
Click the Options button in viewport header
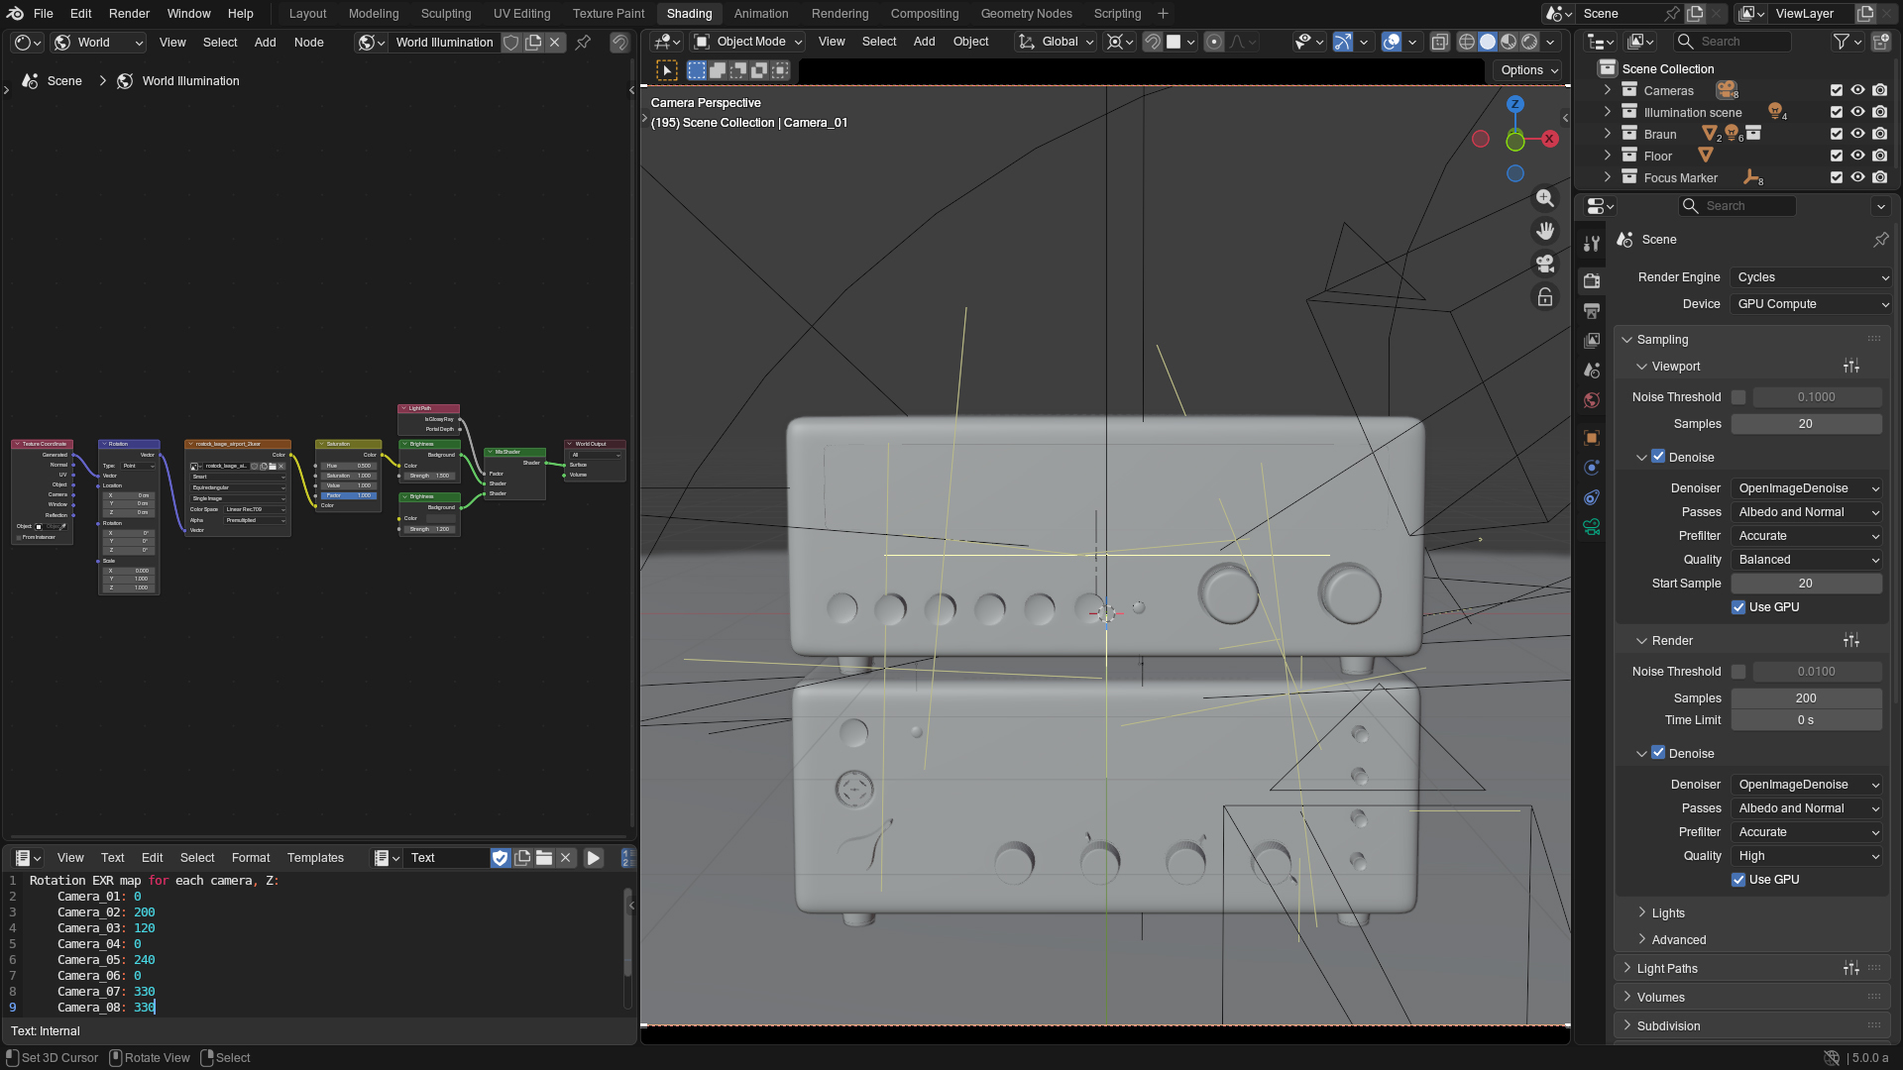[x=1529, y=70]
